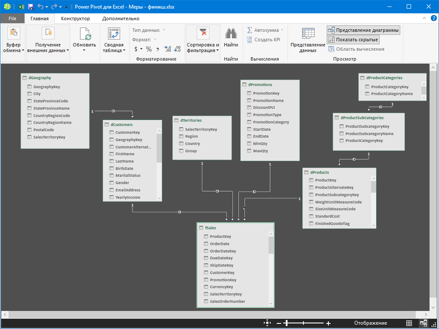Toggle Представление диаграммы view
This screenshot has height=329, width=439.
coord(363,30)
